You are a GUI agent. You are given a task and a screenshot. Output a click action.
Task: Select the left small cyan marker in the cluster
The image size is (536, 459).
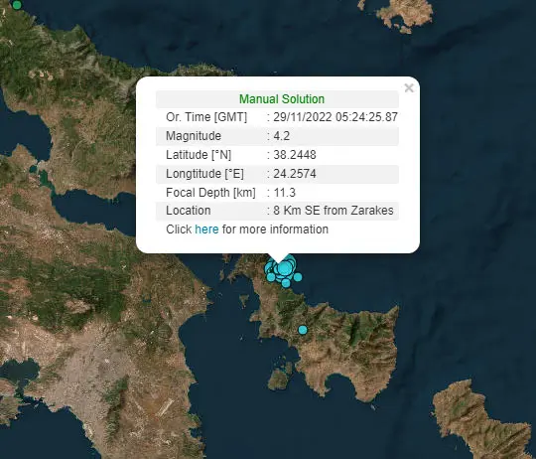[271, 277]
